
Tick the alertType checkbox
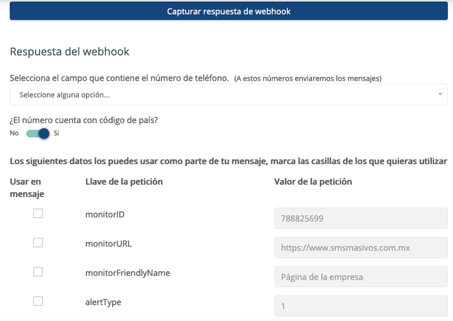(x=38, y=301)
